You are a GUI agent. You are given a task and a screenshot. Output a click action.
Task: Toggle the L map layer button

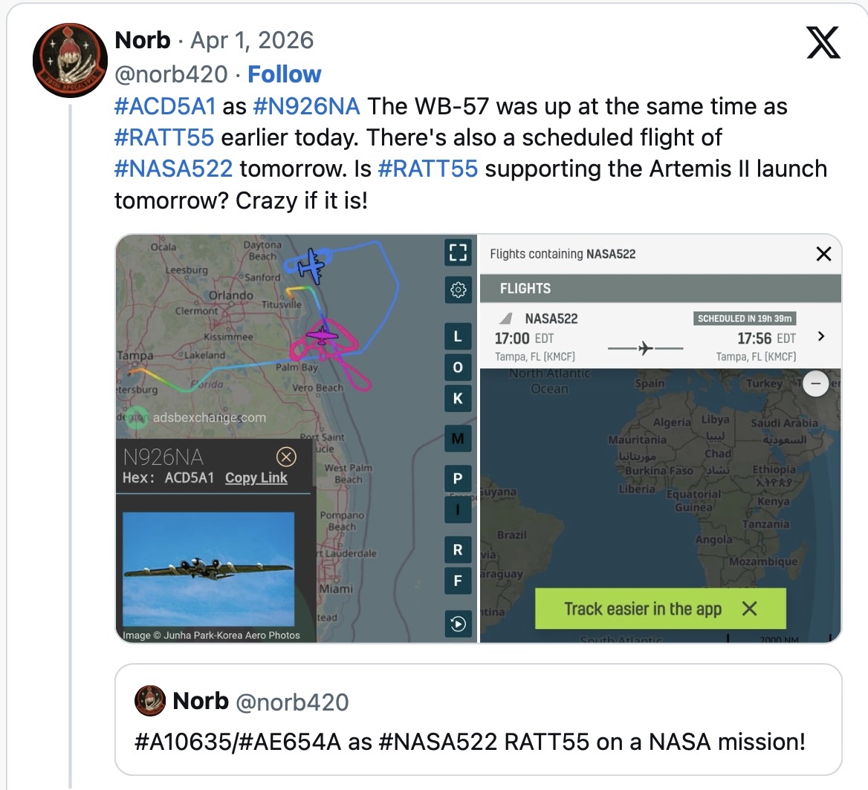458,337
